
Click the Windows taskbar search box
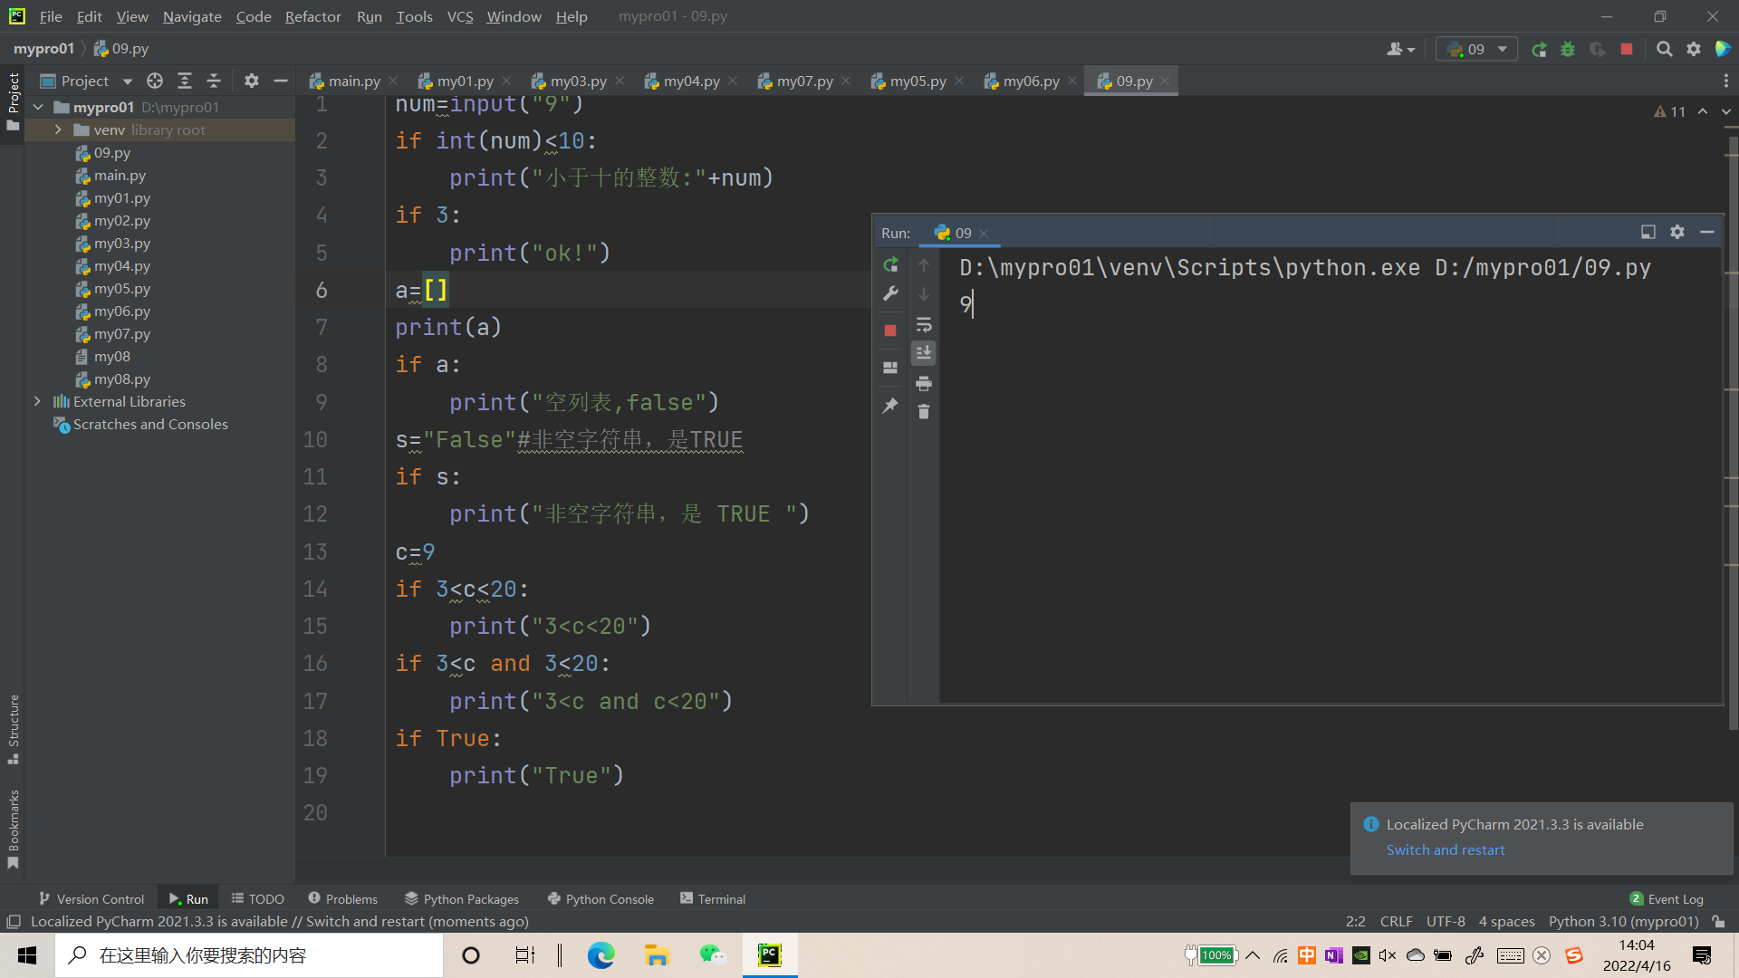tap(249, 955)
